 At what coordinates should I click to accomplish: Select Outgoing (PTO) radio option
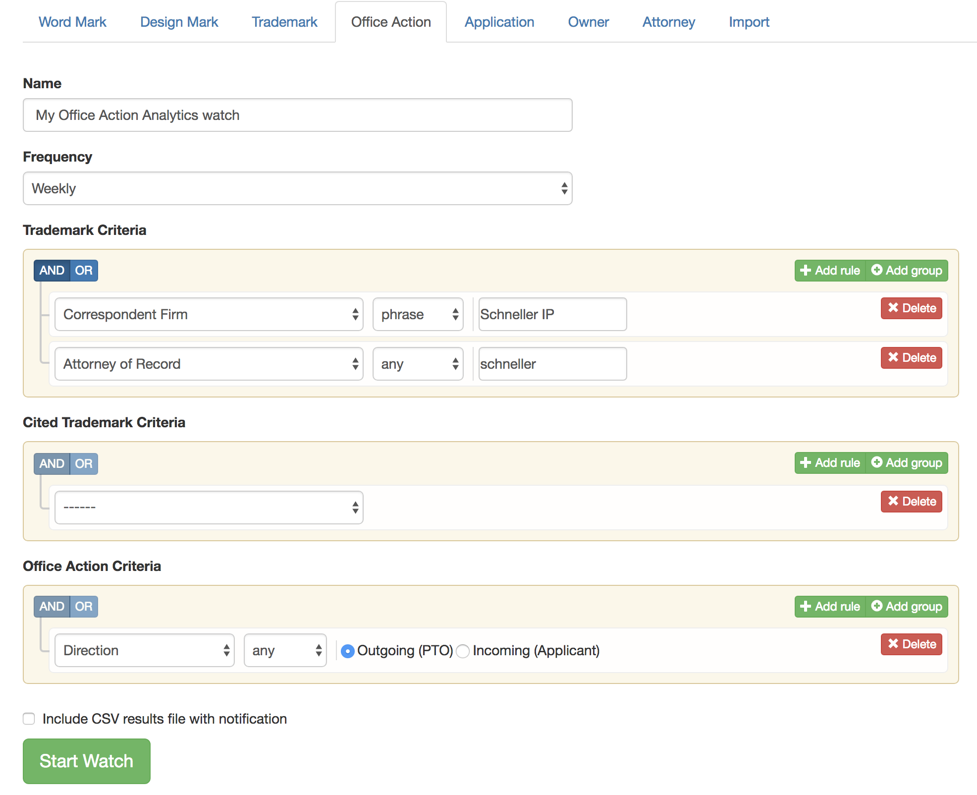348,651
